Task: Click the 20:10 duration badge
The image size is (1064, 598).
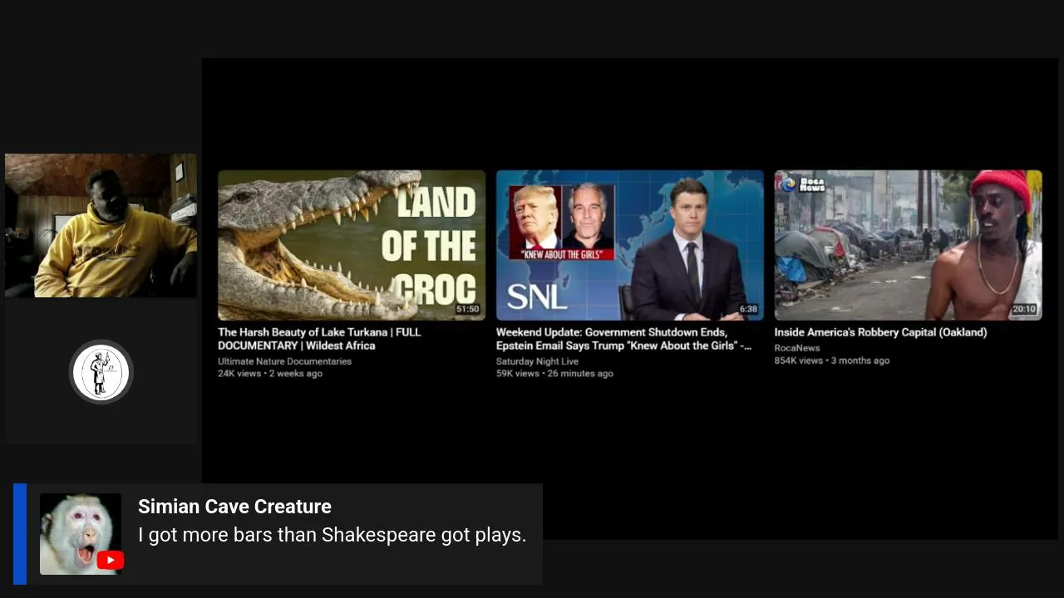Action: tap(1024, 309)
